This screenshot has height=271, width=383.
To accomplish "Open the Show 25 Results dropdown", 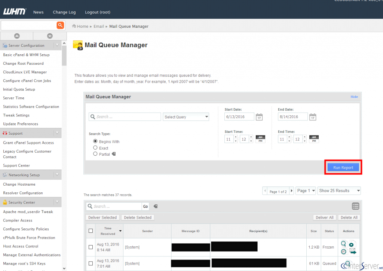I will 339,191.
